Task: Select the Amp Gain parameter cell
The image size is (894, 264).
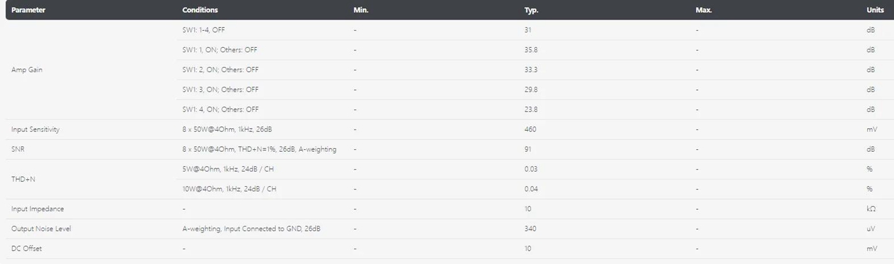Action: point(27,70)
